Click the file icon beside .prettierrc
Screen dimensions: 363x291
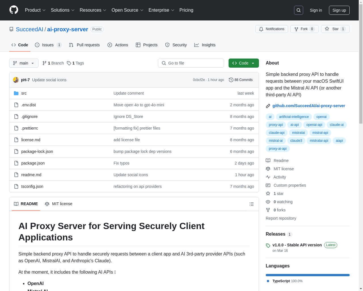point(16,128)
